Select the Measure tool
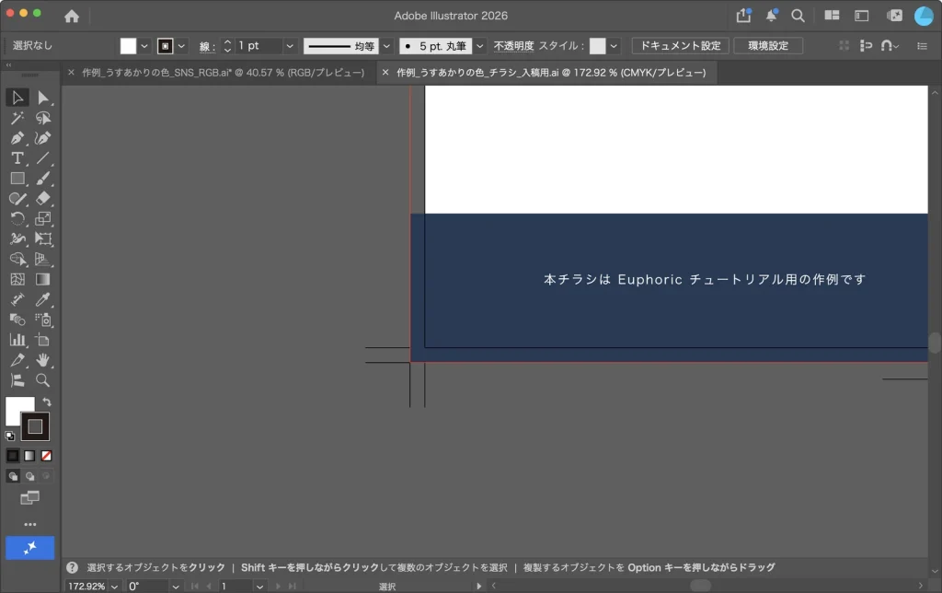Image resolution: width=942 pixels, height=593 pixels. pyautogui.click(x=17, y=299)
